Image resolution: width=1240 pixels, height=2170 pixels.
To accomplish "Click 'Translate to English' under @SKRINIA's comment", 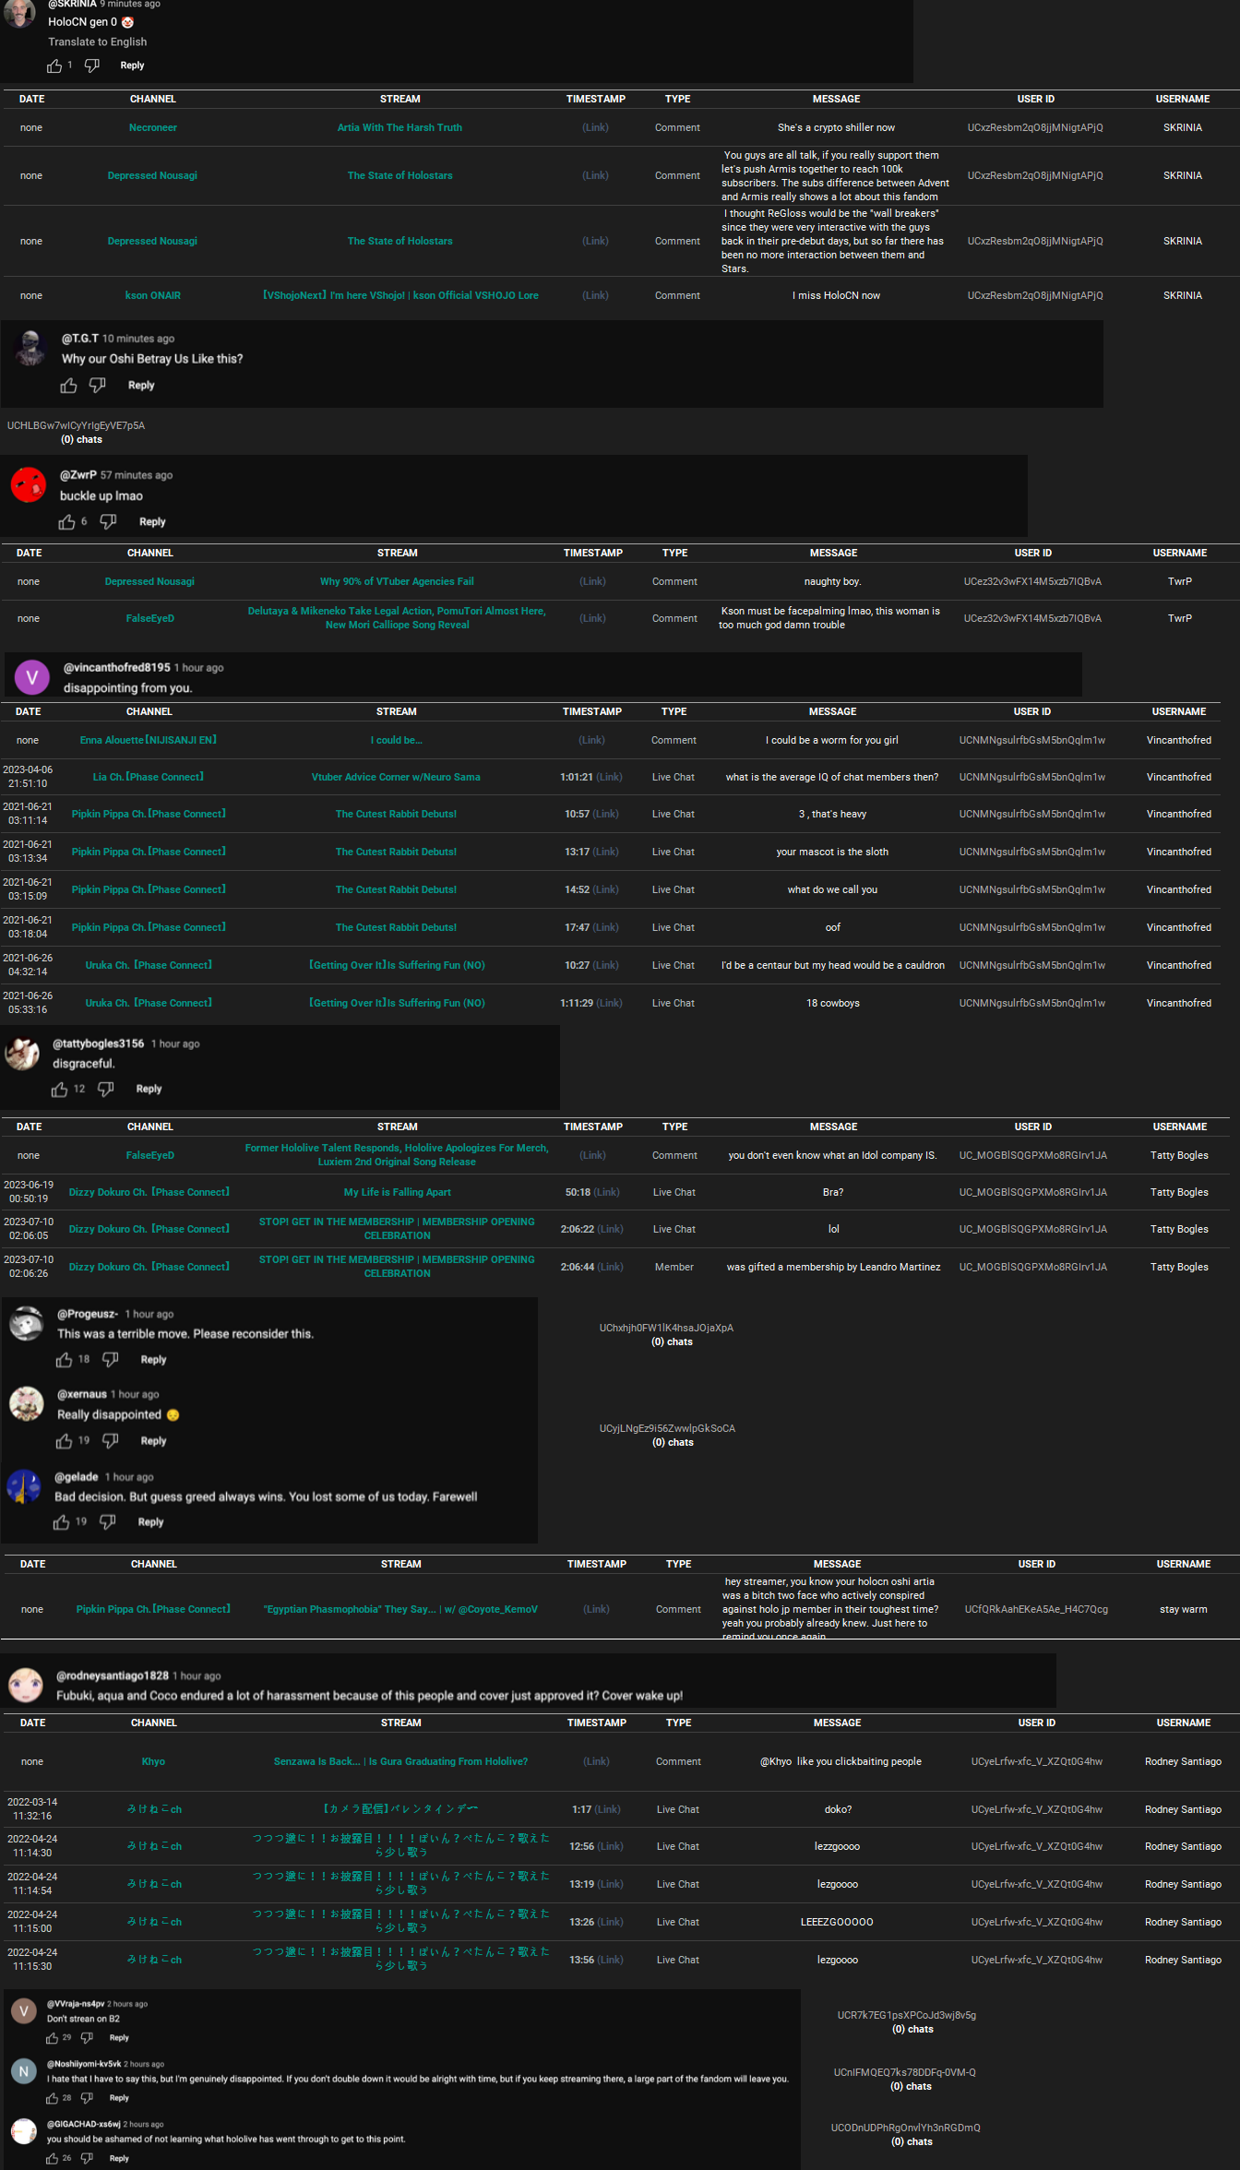I will (98, 42).
